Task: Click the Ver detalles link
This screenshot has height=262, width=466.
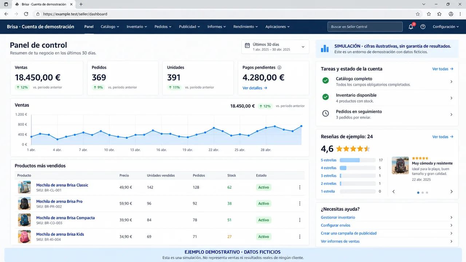Action: pos(255,88)
